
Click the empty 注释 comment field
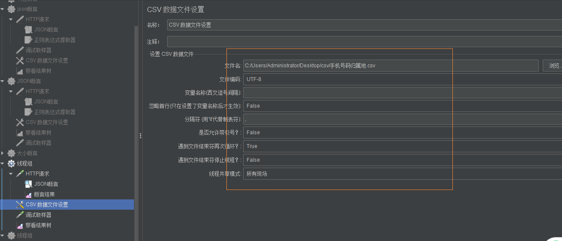tap(364, 42)
